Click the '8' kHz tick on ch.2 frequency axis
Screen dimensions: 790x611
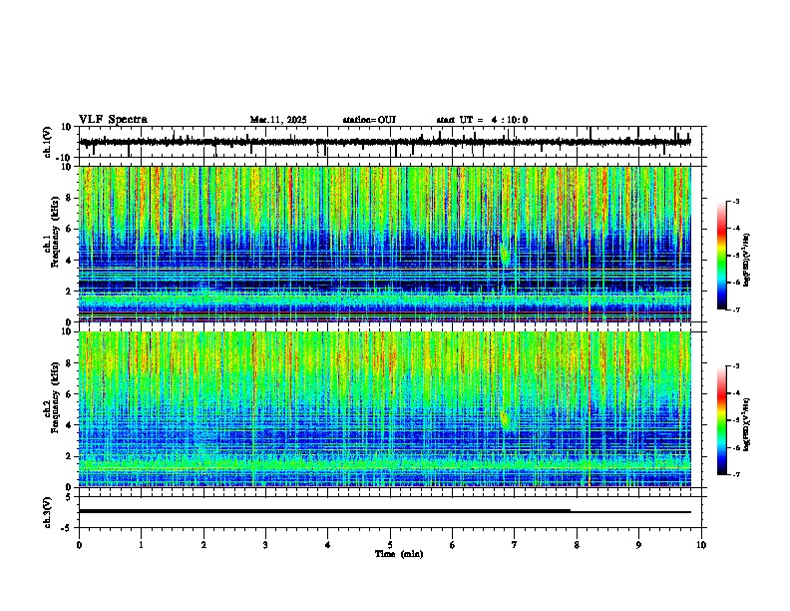pyautogui.click(x=69, y=363)
